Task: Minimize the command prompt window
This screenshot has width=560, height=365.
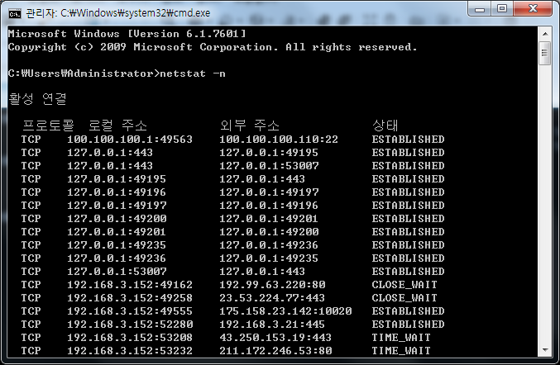Action: (x=480, y=9)
